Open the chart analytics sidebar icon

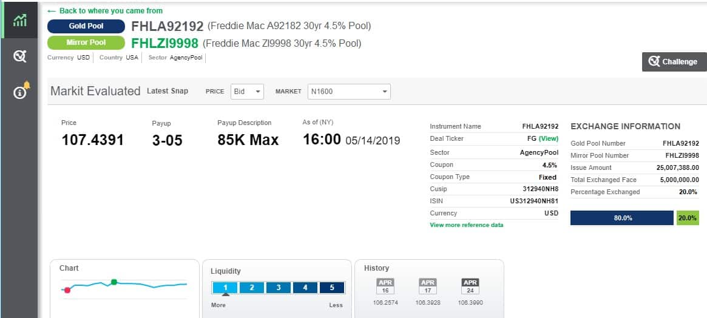pyautogui.click(x=19, y=20)
